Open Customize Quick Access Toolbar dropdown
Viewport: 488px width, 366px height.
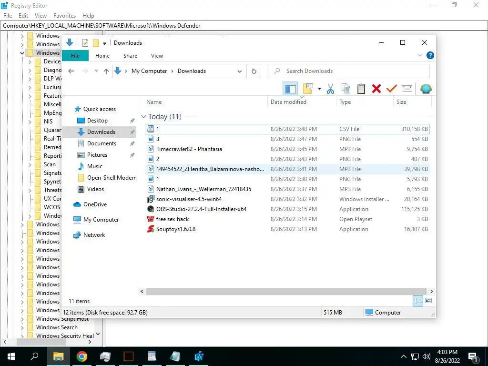(104, 43)
